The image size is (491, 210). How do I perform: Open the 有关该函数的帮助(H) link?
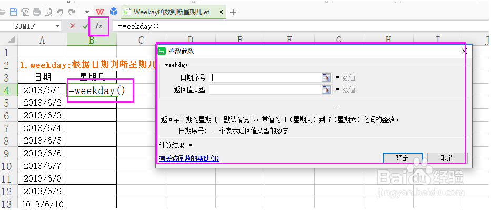coord(189,158)
